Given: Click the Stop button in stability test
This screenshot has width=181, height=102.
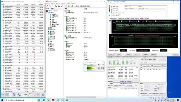Looking at the screenshot, I should tap(118, 55).
